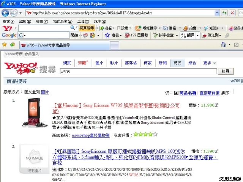Switch to the 新聞 search tab
Screen dimensions: 243x182
[163, 63]
